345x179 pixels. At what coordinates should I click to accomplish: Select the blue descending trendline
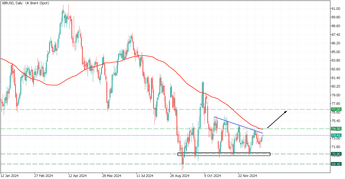(x=238, y=125)
